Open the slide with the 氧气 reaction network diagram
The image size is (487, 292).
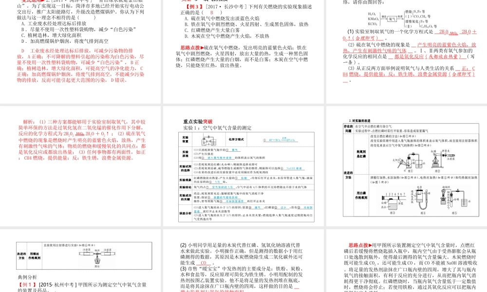click(407, 52)
